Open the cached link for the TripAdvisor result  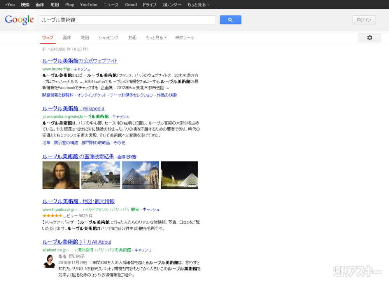click(151, 210)
